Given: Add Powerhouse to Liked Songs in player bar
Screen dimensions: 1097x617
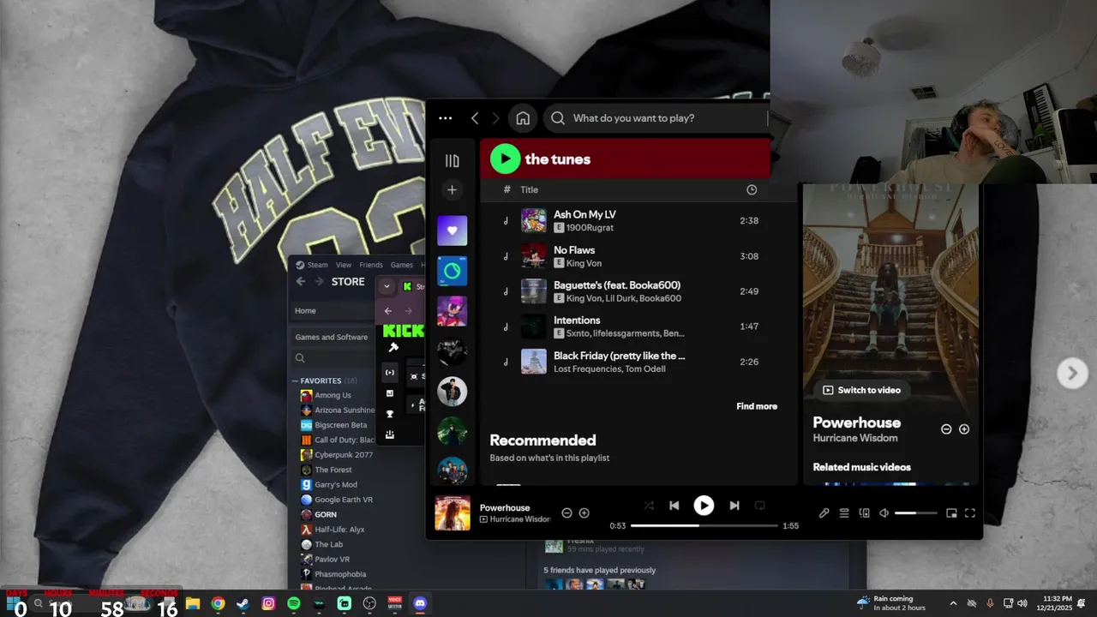Looking at the screenshot, I should [x=584, y=513].
